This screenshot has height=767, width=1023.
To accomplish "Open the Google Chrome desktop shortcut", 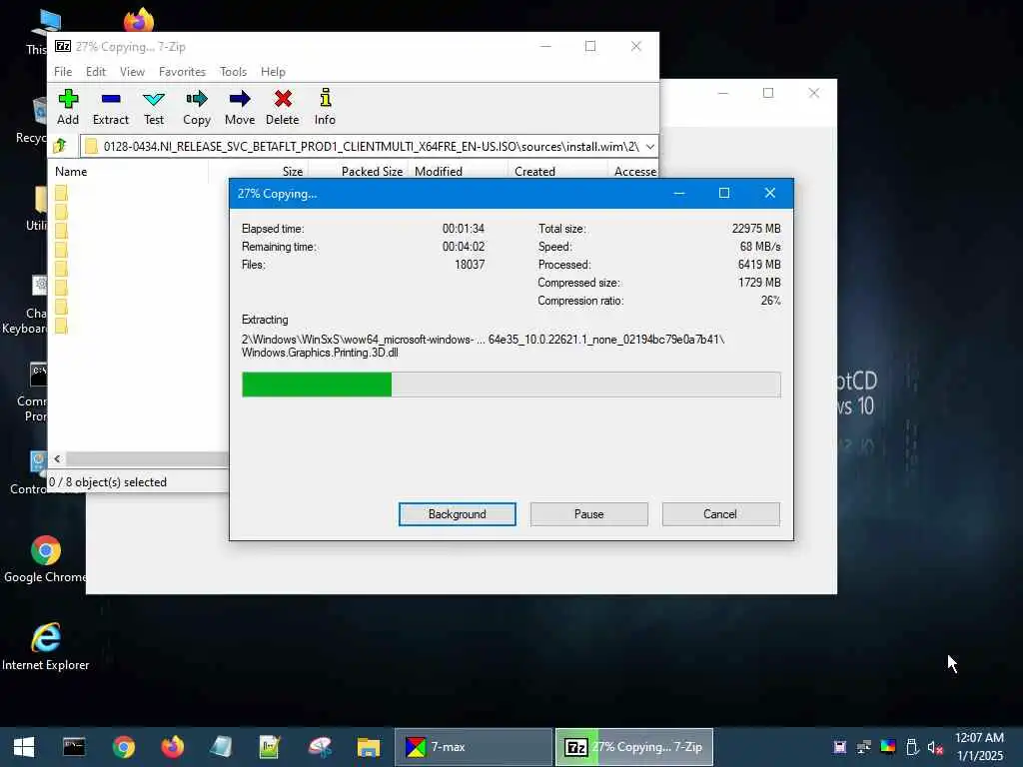I will (45, 559).
